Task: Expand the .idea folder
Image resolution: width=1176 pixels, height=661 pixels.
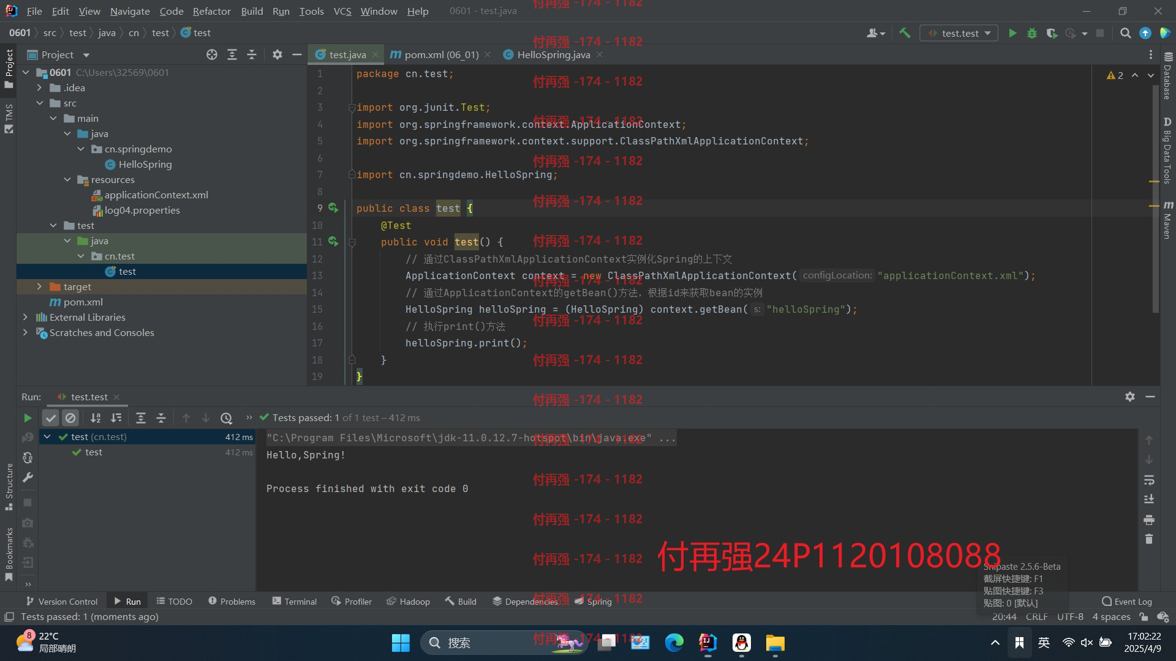Action: coord(39,88)
